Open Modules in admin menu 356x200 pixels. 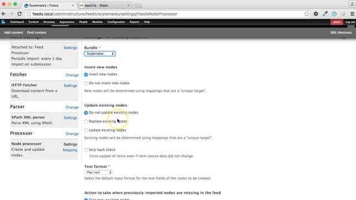click(97, 22)
